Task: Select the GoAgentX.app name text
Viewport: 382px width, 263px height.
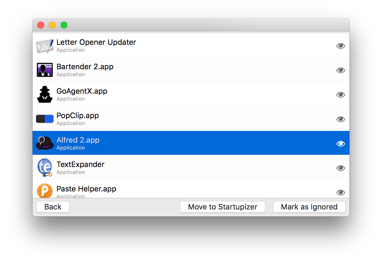Action: [x=82, y=91]
